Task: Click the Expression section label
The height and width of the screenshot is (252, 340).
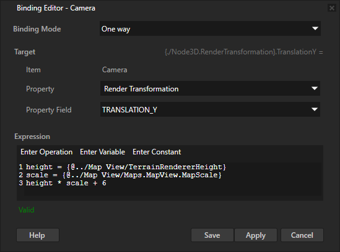Action: pos(32,136)
